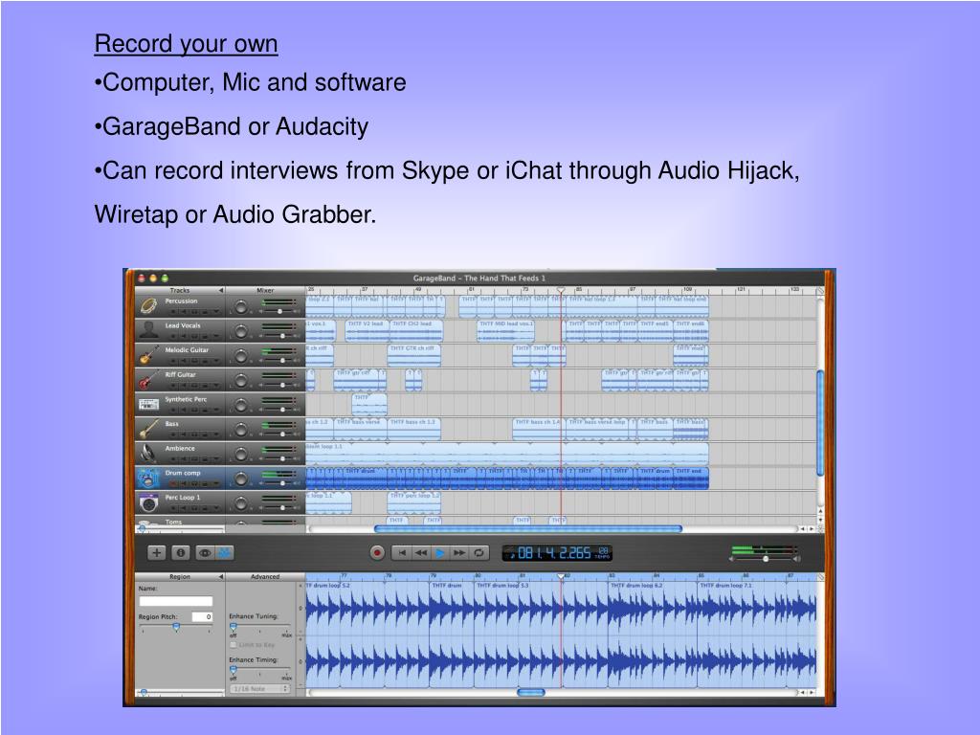Click the Rewind transport button
This screenshot has width=980, height=735.
(x=421, y=552)
